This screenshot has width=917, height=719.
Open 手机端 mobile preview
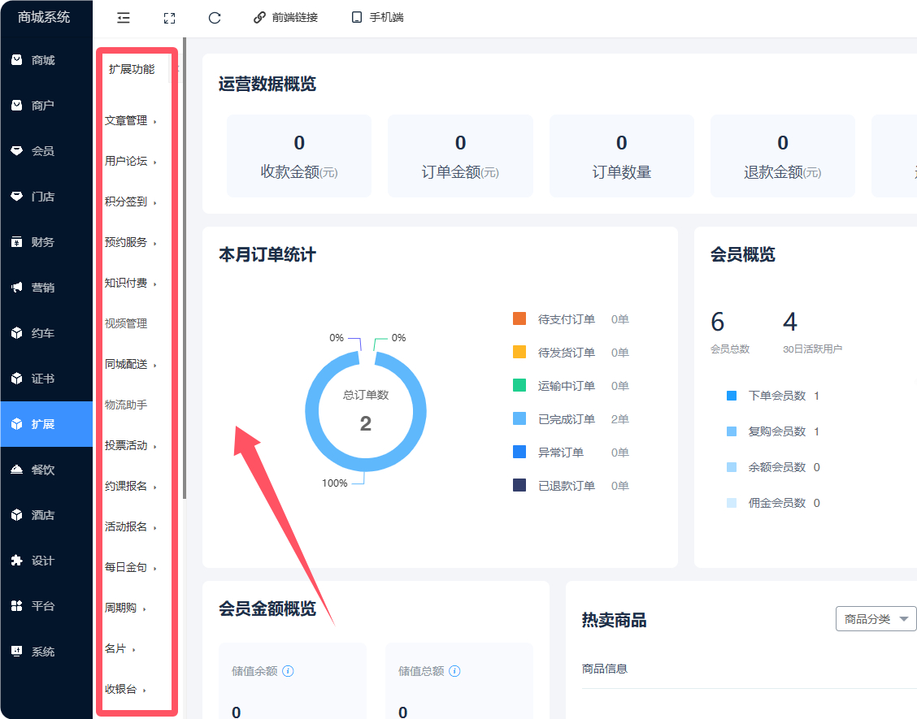click(376, 15)
